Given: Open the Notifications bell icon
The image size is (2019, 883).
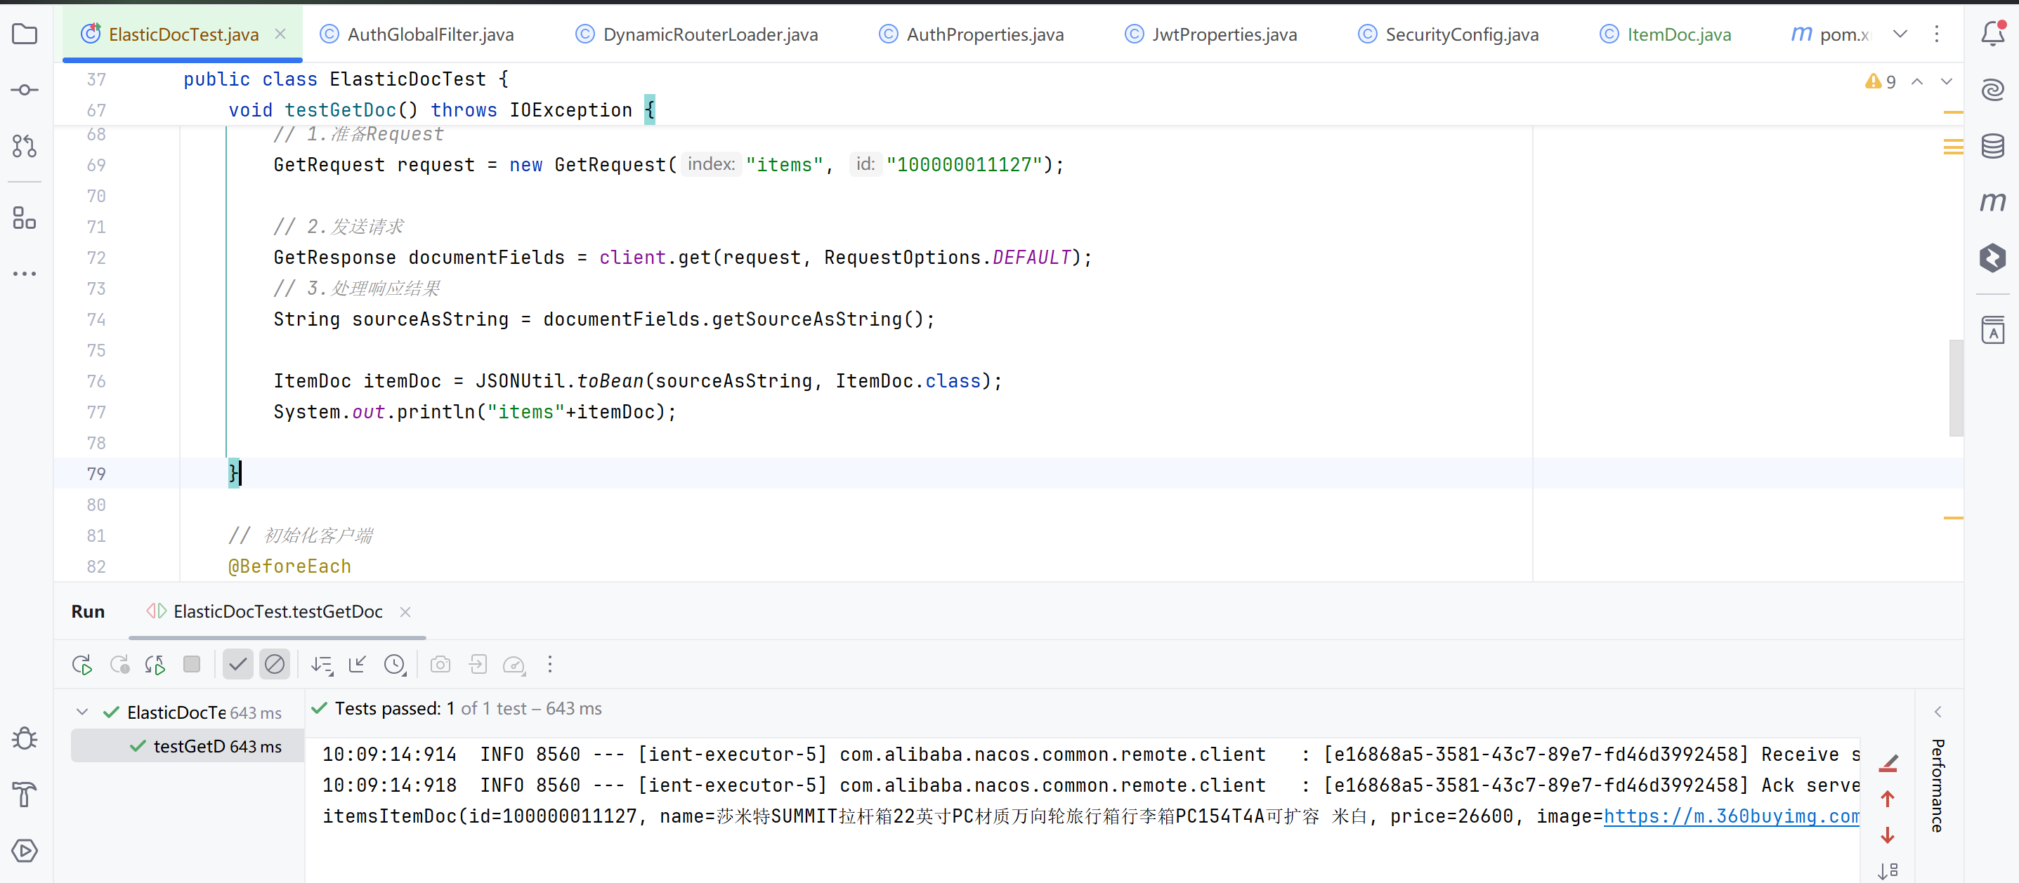Looking at the screenshot, I should [1992, 34].
